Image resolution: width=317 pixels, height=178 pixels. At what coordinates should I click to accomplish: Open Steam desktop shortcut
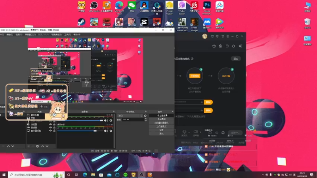[81, 22]
